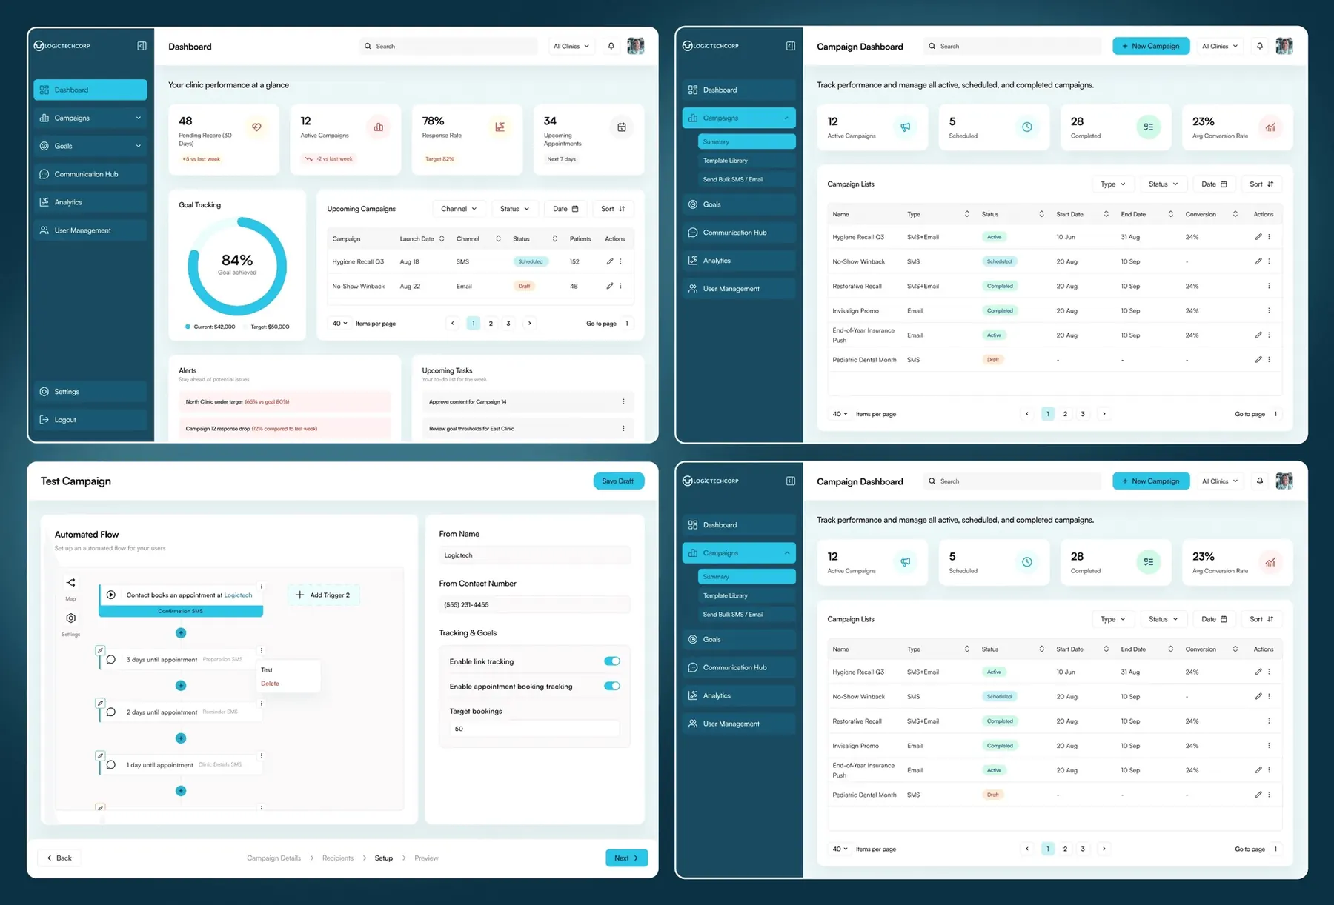Click the 84% Goal Tracking progress ring
This screenshot has height=905, width=1334.
[x=237, y=266]
